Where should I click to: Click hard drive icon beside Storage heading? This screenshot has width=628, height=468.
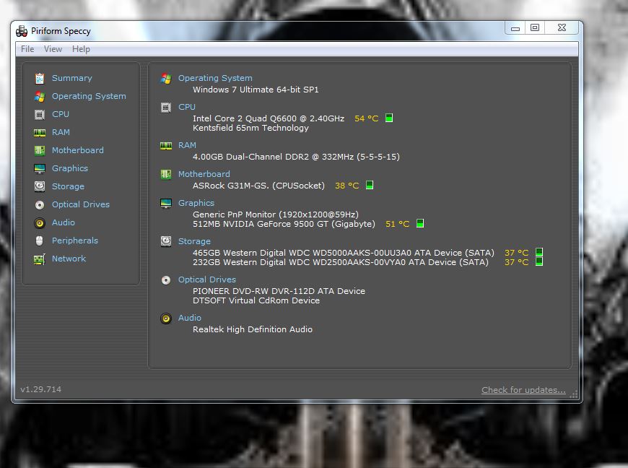(166, 241)
